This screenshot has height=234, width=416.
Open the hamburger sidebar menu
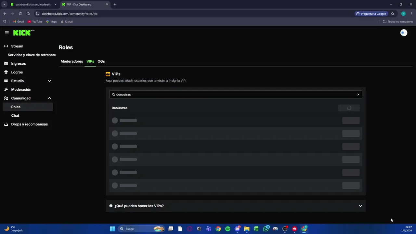click(x=7, y=33)
